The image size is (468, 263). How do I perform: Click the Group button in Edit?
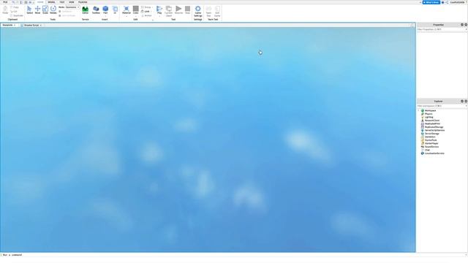tap(146, 7)
